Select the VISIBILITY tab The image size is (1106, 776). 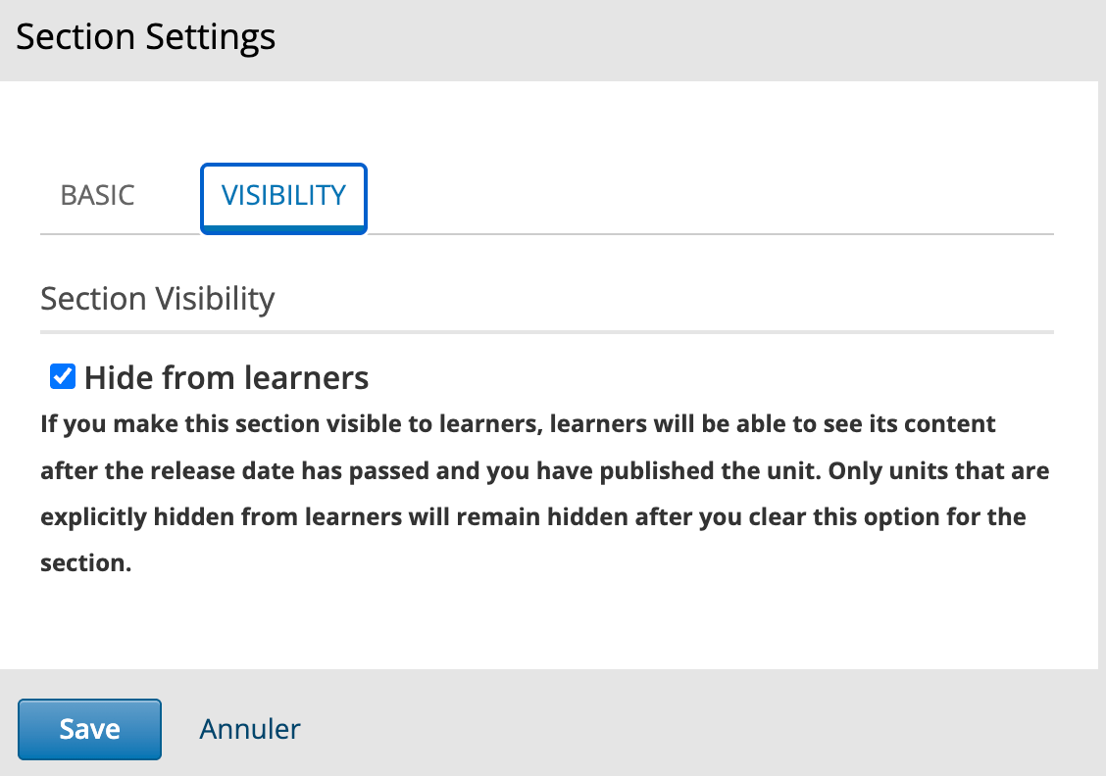pyautogui.click(x=283, y=198)
